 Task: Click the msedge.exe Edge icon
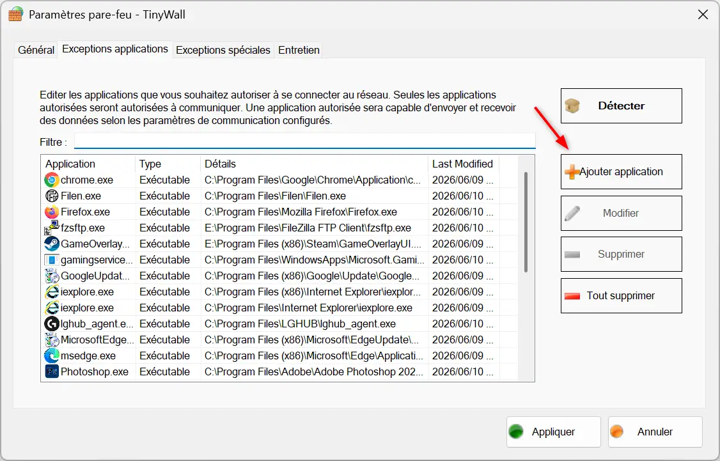(x=51, y=356)
